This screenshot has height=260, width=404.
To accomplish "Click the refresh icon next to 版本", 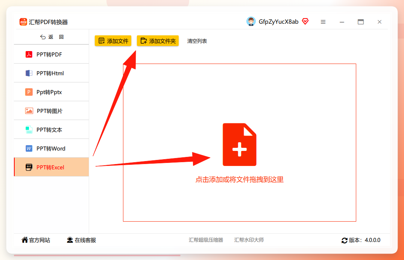I will click(345, 240).
